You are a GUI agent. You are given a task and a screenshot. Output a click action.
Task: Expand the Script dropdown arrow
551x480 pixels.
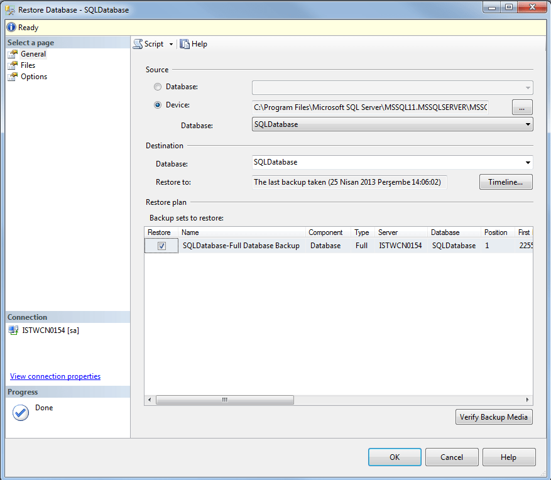click(x=170, y=44)
